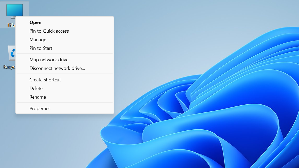Choose Open from the context menu
299x168 pixels.
36,22
